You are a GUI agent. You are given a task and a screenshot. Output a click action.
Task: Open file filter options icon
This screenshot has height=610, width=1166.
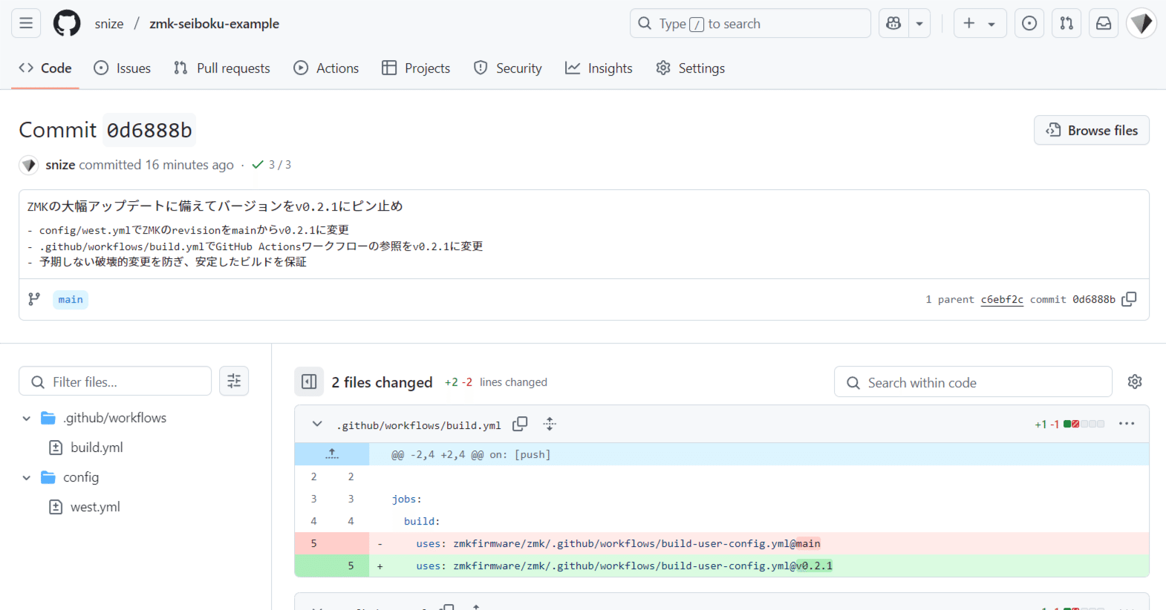click(234, 381)
